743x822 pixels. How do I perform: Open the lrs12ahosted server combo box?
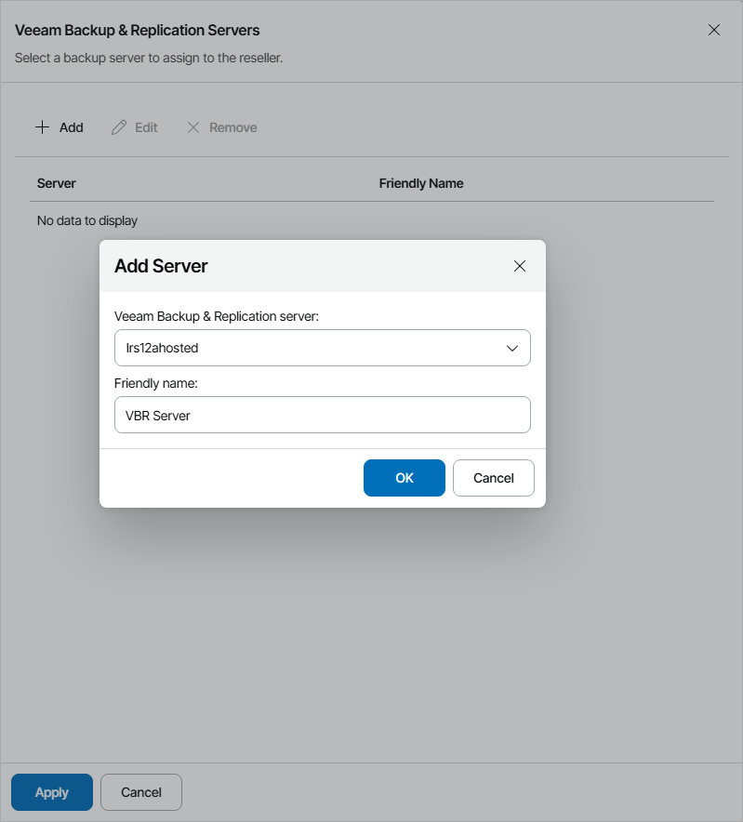tap(307, 348)
